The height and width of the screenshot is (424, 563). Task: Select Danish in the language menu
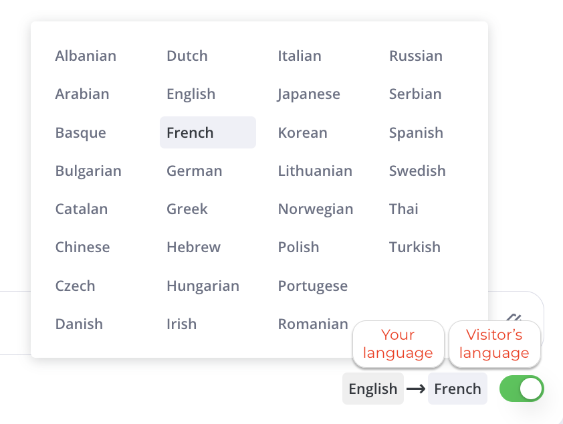(79, 324)
